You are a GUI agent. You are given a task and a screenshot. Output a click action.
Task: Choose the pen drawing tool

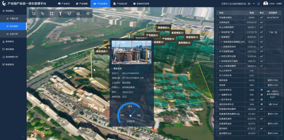click(43, 14)
